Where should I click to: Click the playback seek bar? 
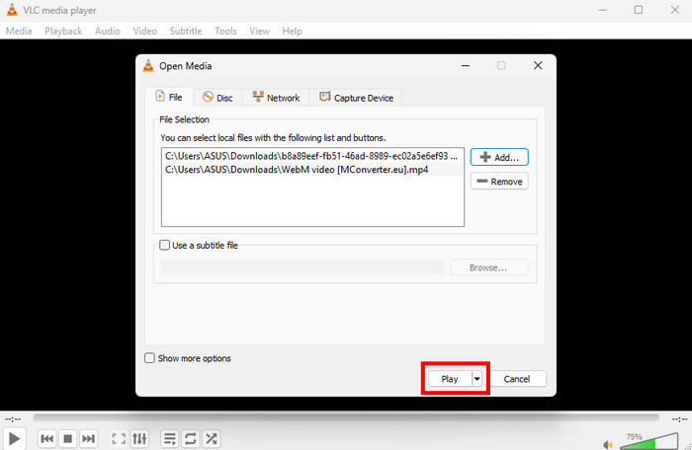(x=346, y=417)
